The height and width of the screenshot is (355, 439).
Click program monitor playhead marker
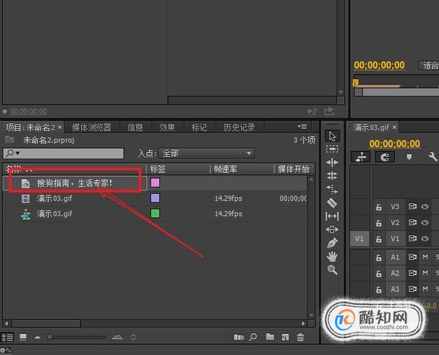tap(356, 83)
